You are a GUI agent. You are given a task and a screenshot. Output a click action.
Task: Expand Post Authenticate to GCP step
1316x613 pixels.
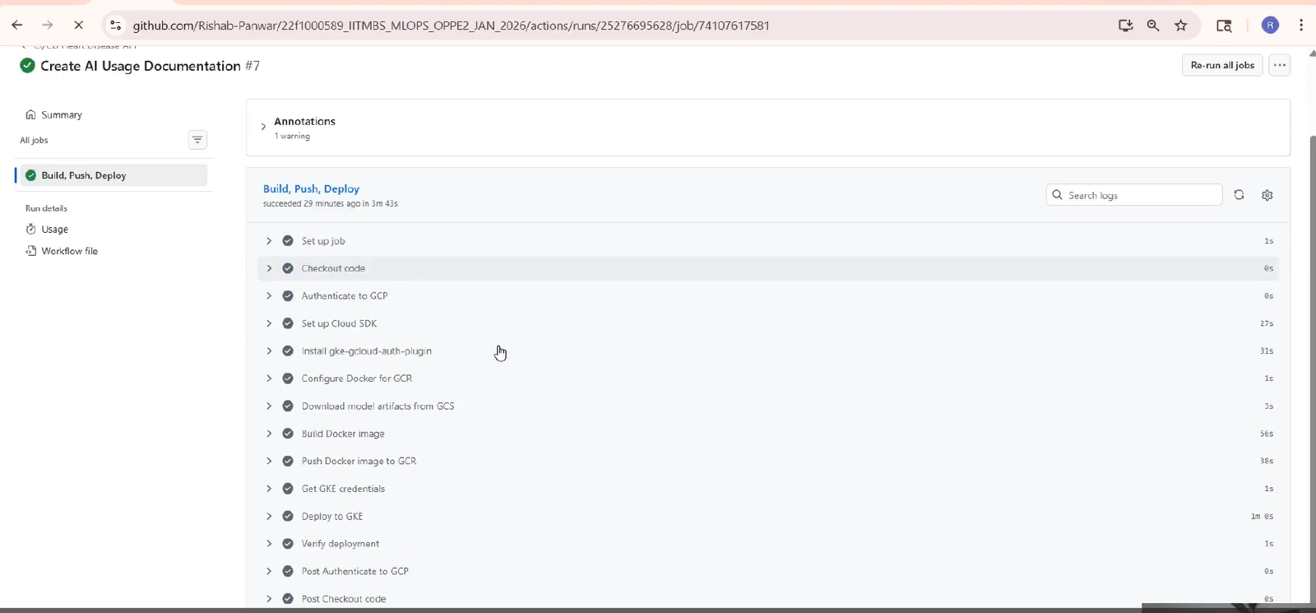tap(269, 572)
